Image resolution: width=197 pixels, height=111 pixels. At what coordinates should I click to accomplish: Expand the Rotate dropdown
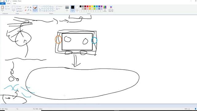tap(20, 11)
